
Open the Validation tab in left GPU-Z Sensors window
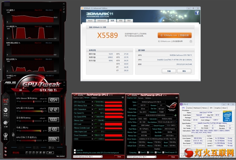(x=94, y=98)
